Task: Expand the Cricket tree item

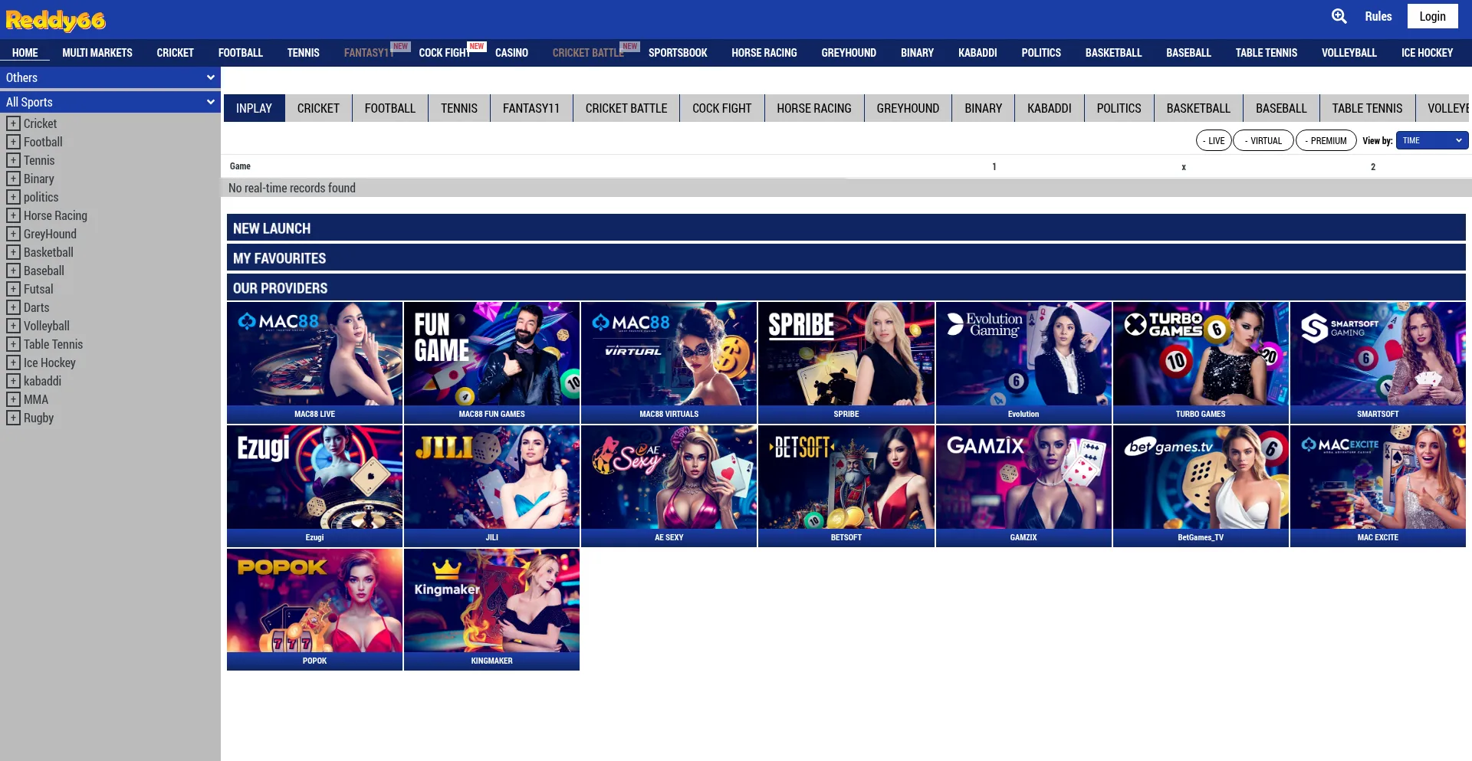Action: coord(13,123)
